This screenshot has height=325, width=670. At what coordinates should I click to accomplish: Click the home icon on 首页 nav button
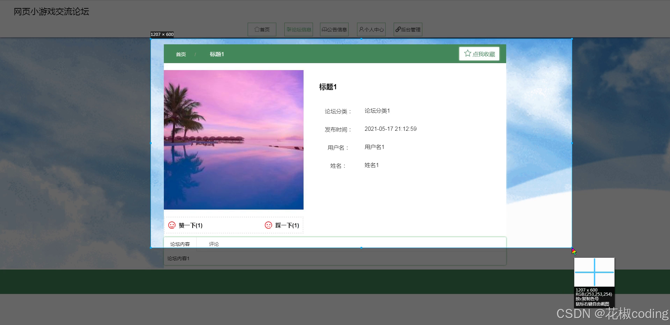click(x=257, y=29)
